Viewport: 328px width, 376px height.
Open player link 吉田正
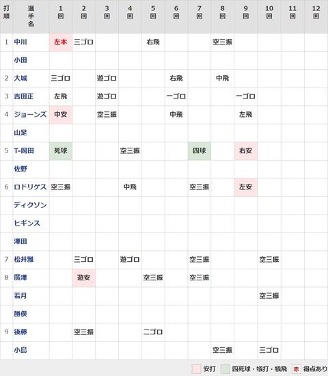point(23,96)
